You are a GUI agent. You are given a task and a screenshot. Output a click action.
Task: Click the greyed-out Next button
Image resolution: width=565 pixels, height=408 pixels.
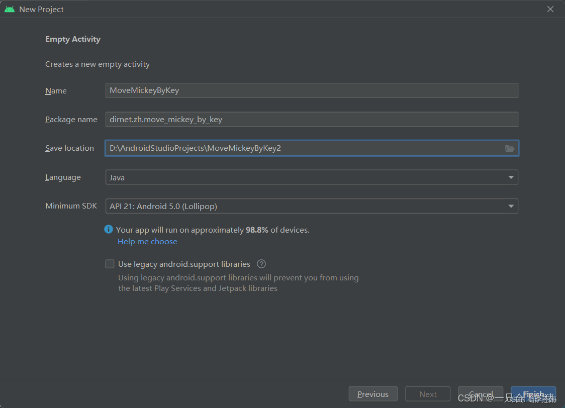428,394
